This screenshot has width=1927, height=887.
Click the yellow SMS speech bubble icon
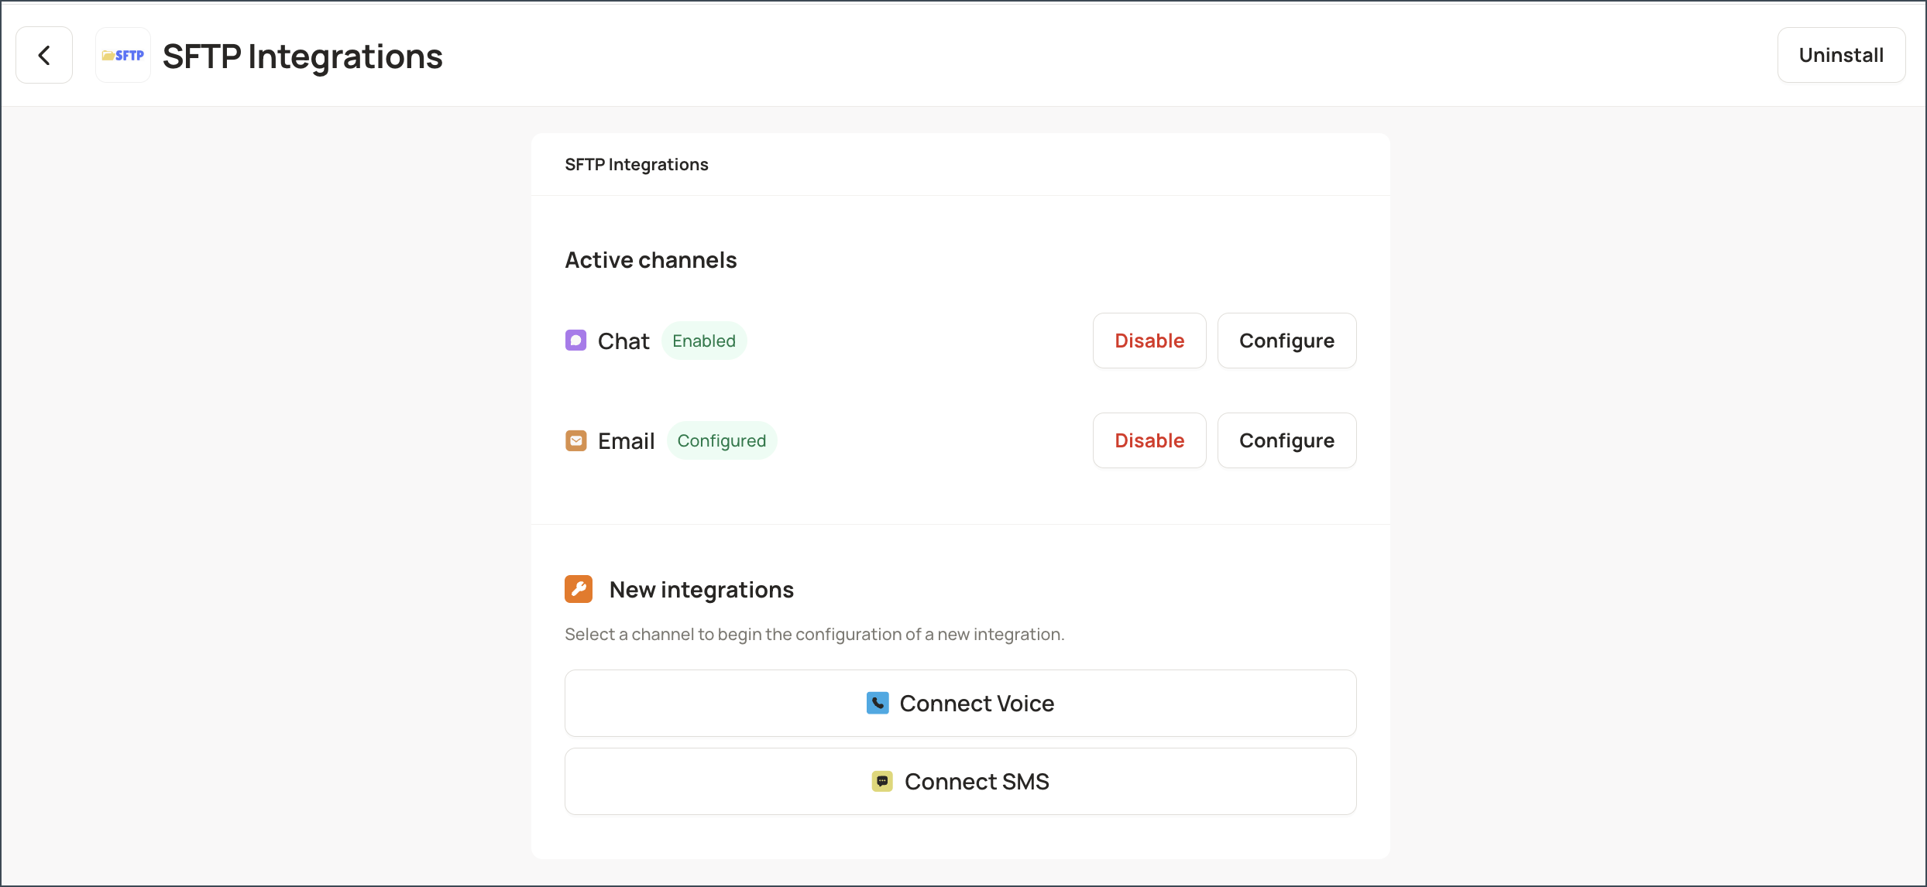[x=882, y=781]
